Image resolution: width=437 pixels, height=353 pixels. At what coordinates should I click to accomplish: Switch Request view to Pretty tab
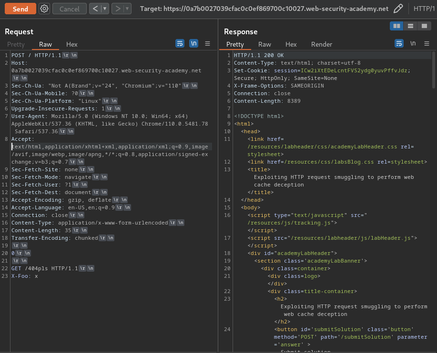(x=16, y=44)
